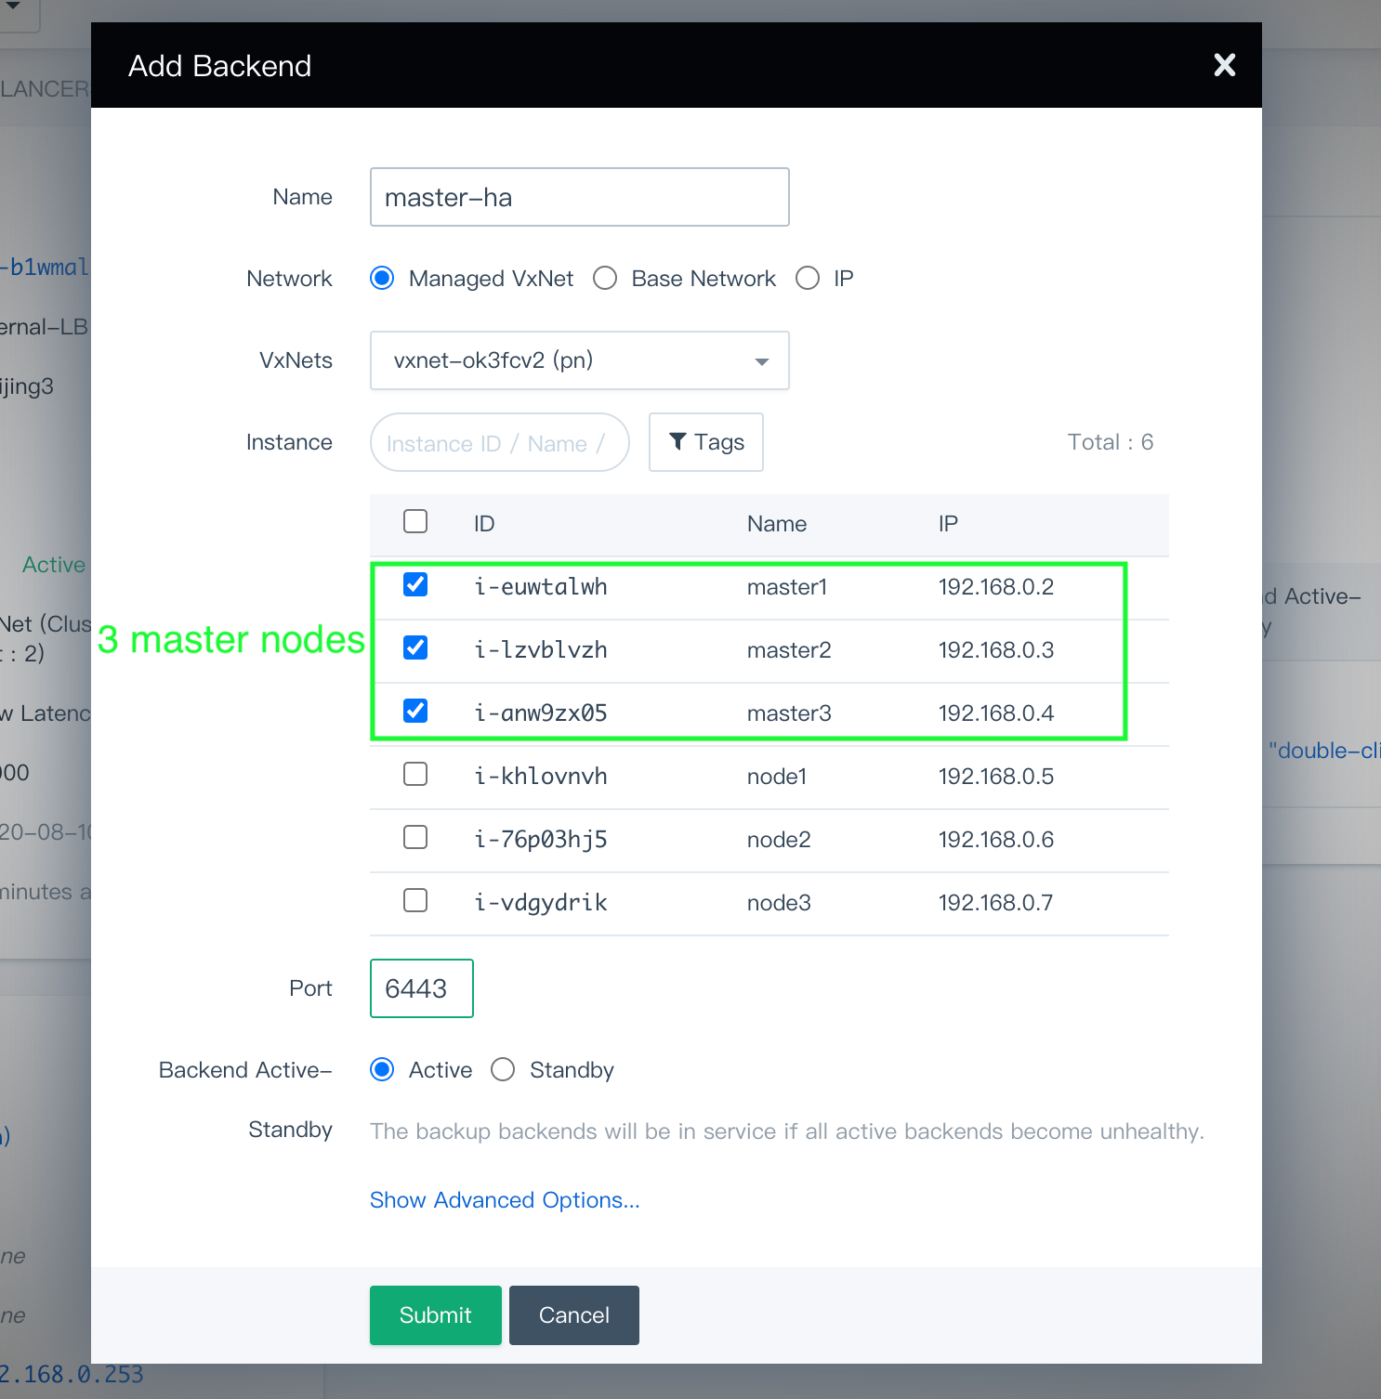Image resolution: width=1381 pixels, height=1399 pixels.
Task: Select the Active backend option
Action: [x=382, y=1070]
